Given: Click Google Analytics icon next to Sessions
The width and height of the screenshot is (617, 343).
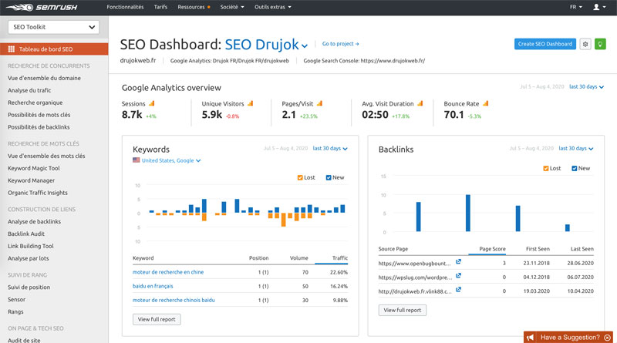Looking at the screenshot, I should coord(152,103).
